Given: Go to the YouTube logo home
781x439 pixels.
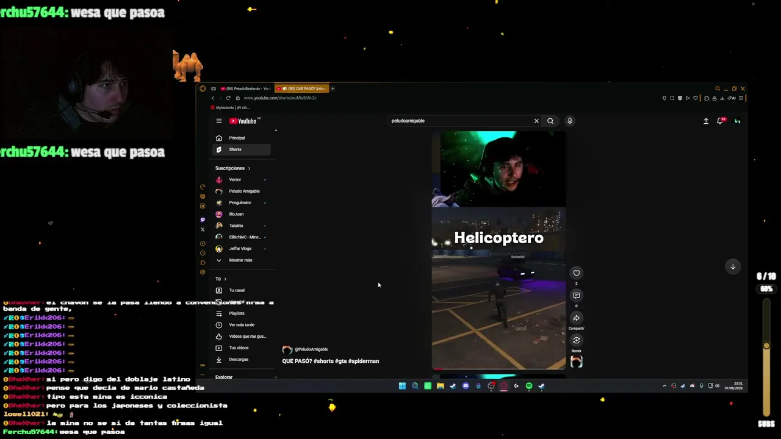Looking at the screenshot, I should (x=243, y=121).
